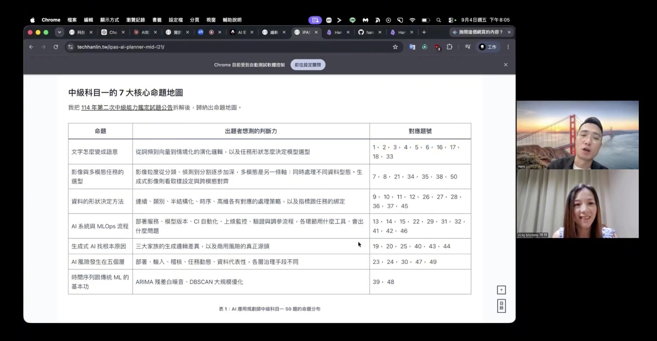Open the macOS Control Center
The image size is (657, 341).
click(x=452, y=20)
